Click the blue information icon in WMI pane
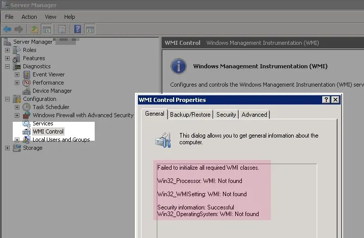 tap(179, 66)
